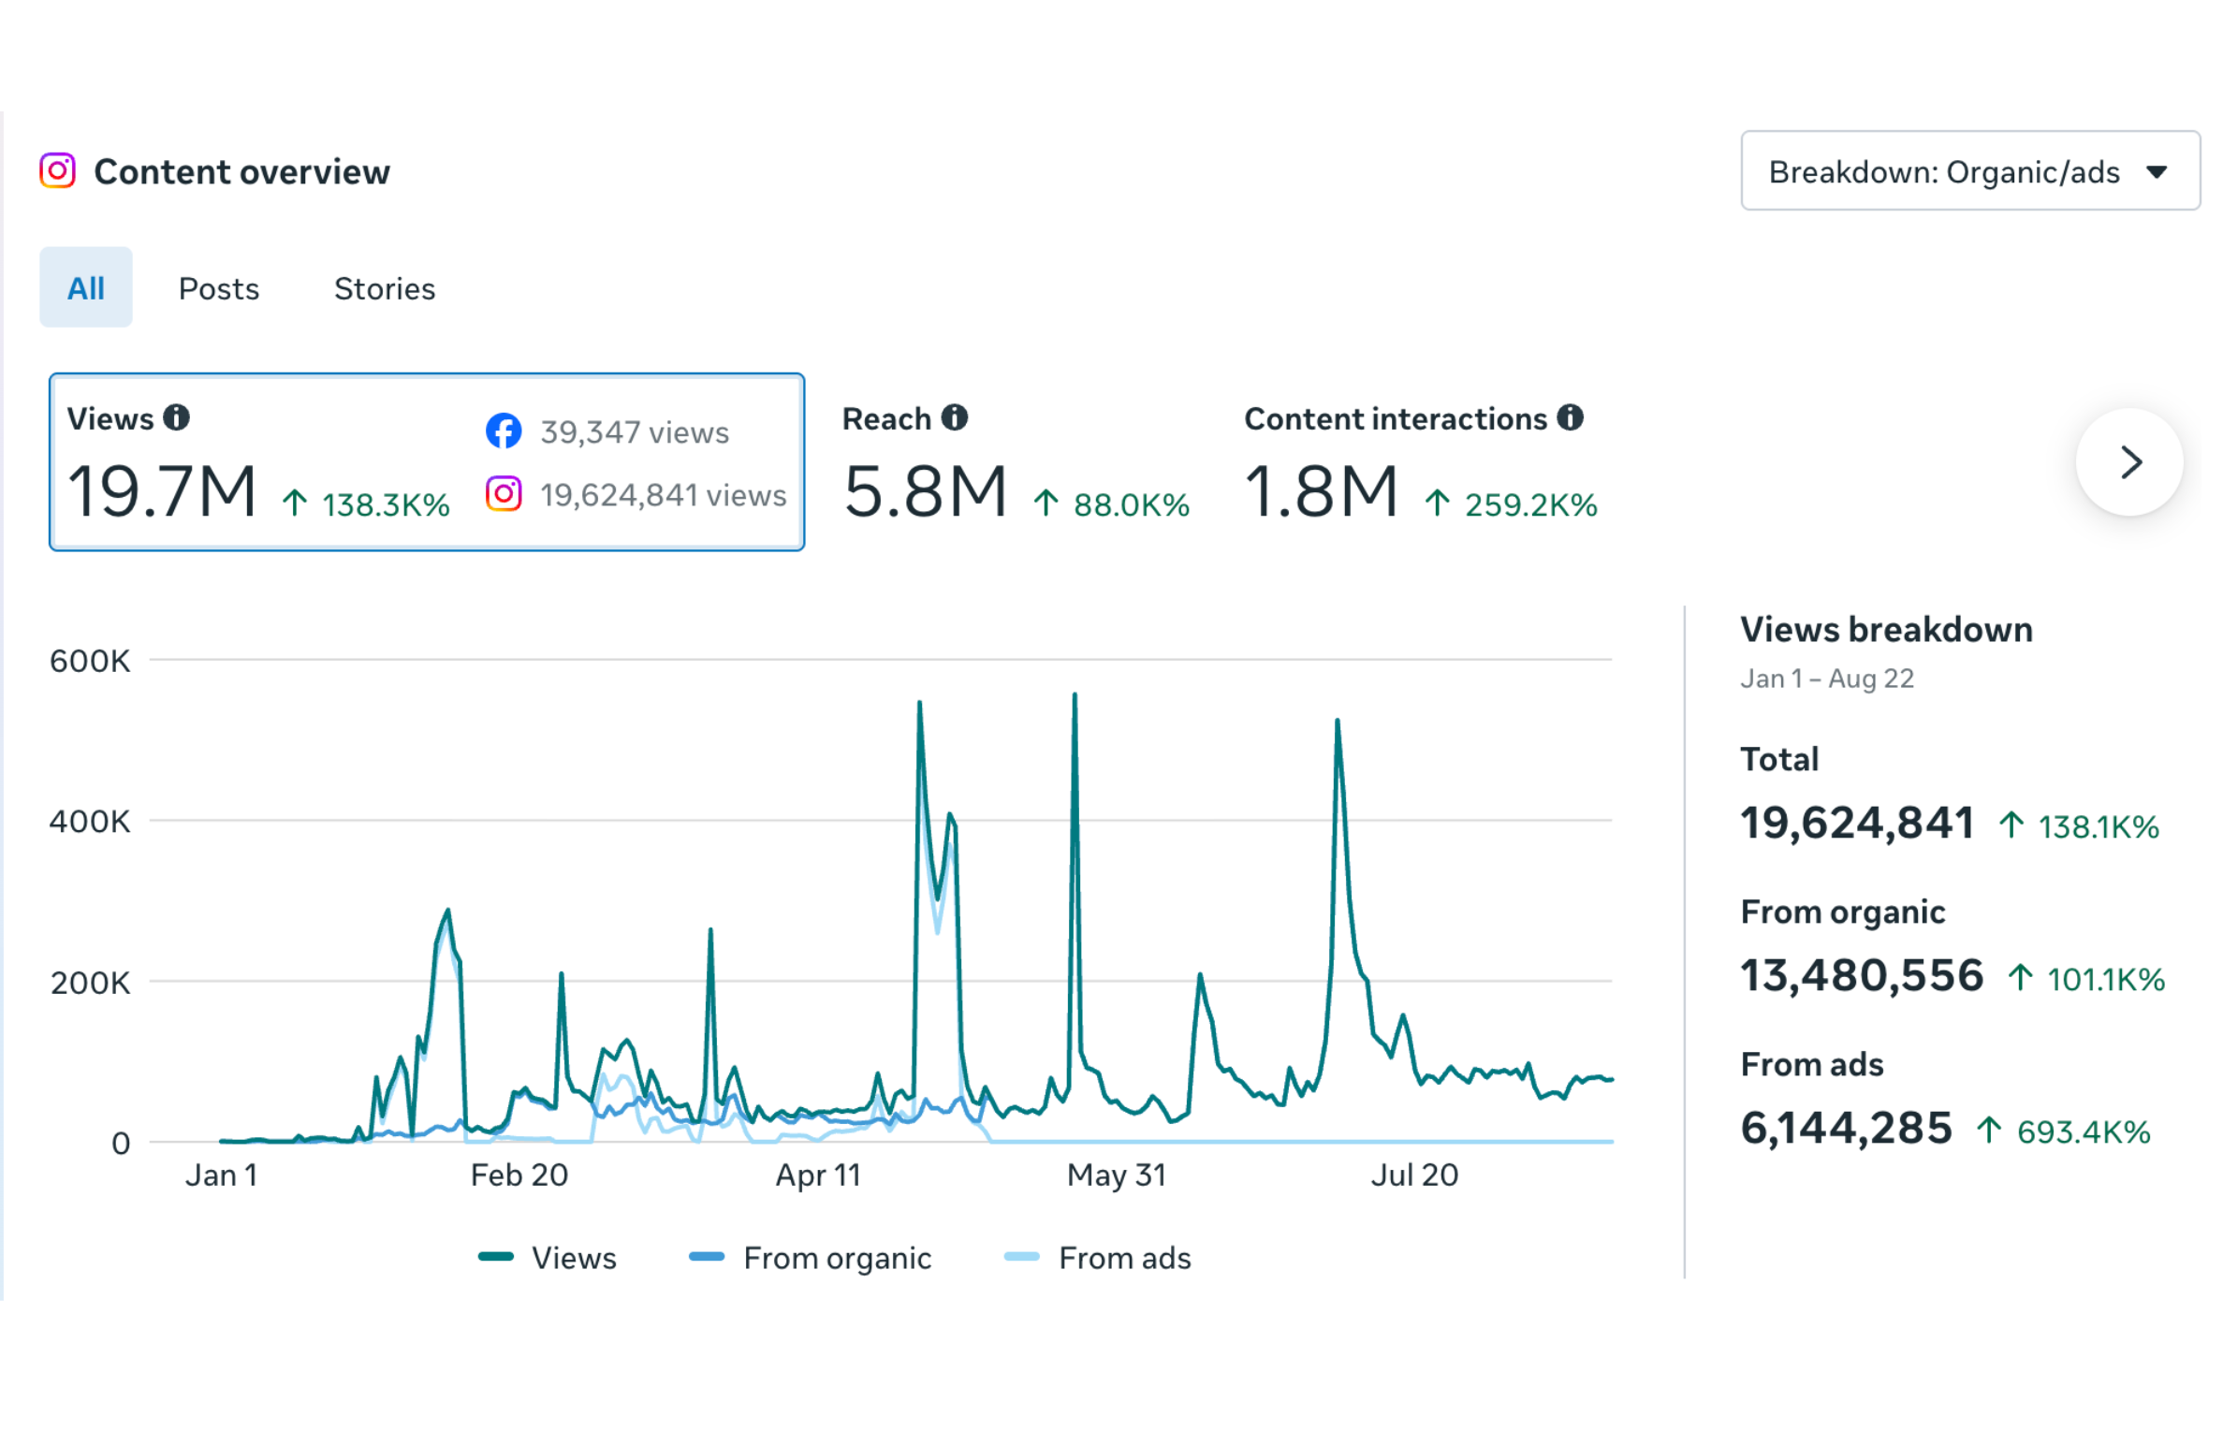Click the 693.4K% ads change indicator
The width and height of the screenshot is (2223, 1445).
tap(2063, 1131)
